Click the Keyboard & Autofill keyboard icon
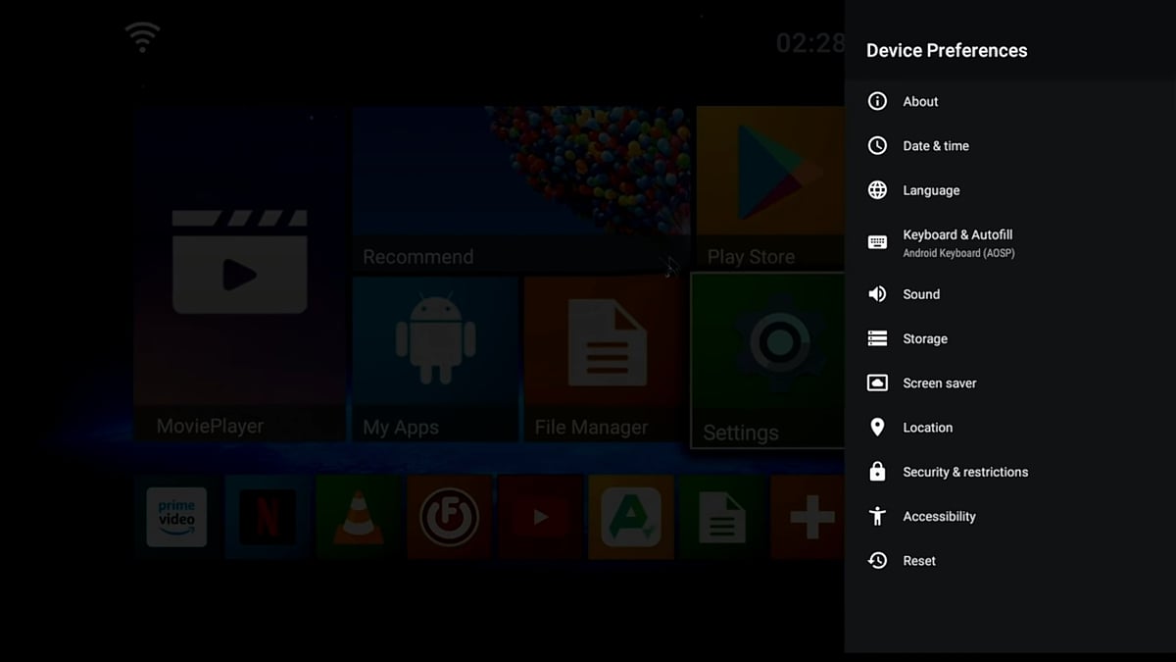Viewport: 1176px width, 662px height. point(878,242)
